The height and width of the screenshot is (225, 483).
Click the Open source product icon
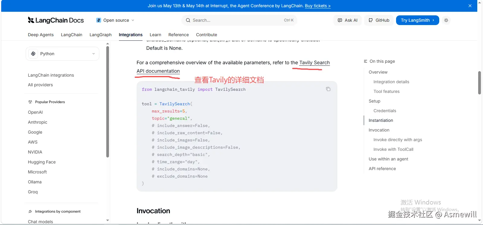point(99,20)
